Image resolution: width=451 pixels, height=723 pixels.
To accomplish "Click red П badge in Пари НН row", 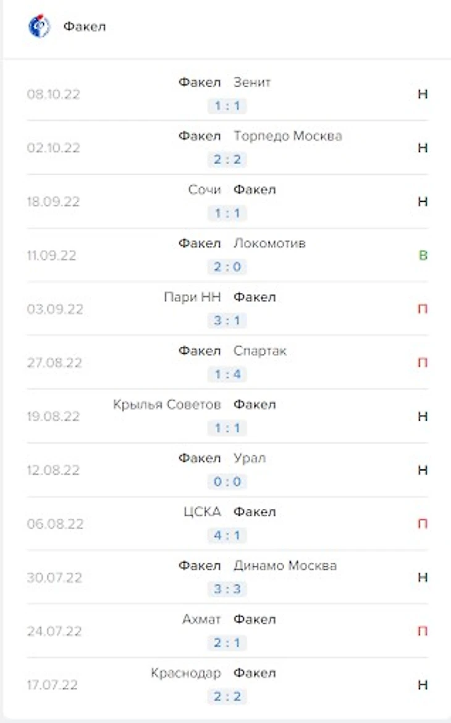I will 423,309.
